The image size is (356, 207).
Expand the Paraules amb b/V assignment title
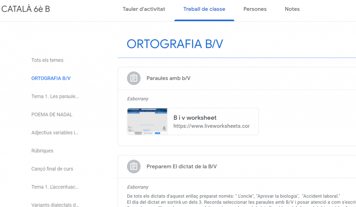click(168, 78)
